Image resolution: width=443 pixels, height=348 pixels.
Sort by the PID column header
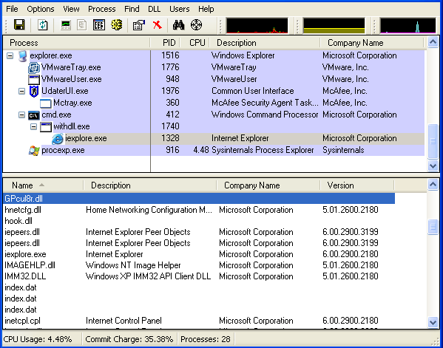tap(166, 43)
